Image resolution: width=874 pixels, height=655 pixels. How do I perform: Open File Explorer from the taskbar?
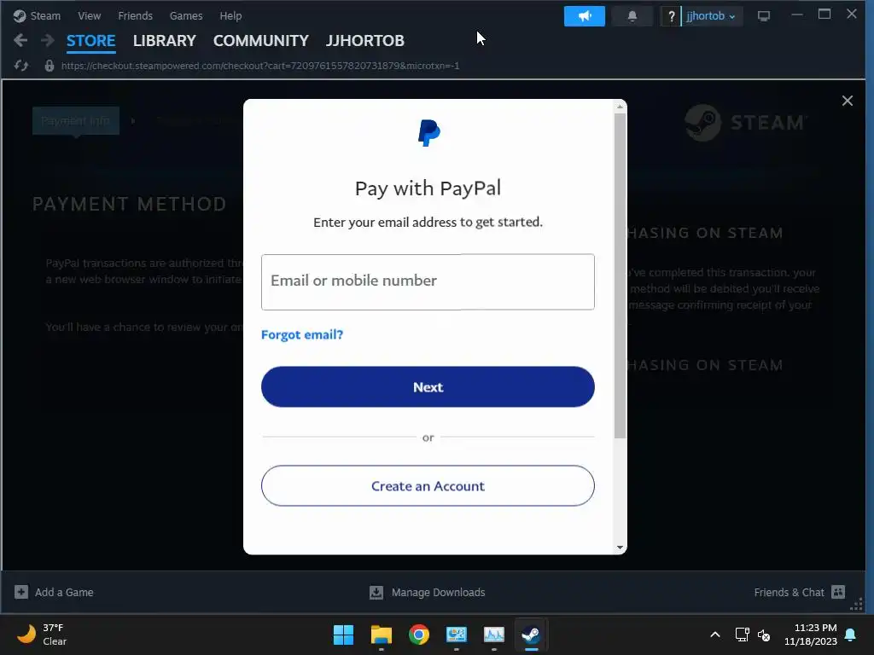(382, 635)
